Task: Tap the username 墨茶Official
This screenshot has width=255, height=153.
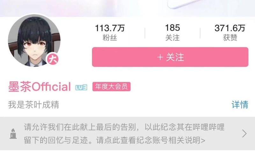Action: [40, 87]
